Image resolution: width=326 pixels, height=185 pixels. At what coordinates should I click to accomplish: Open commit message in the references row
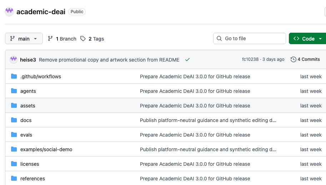[x=195, y=179]
